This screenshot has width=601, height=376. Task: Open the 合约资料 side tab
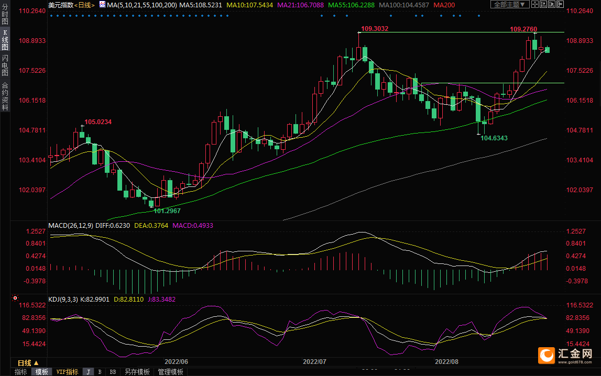pos(5,96)
